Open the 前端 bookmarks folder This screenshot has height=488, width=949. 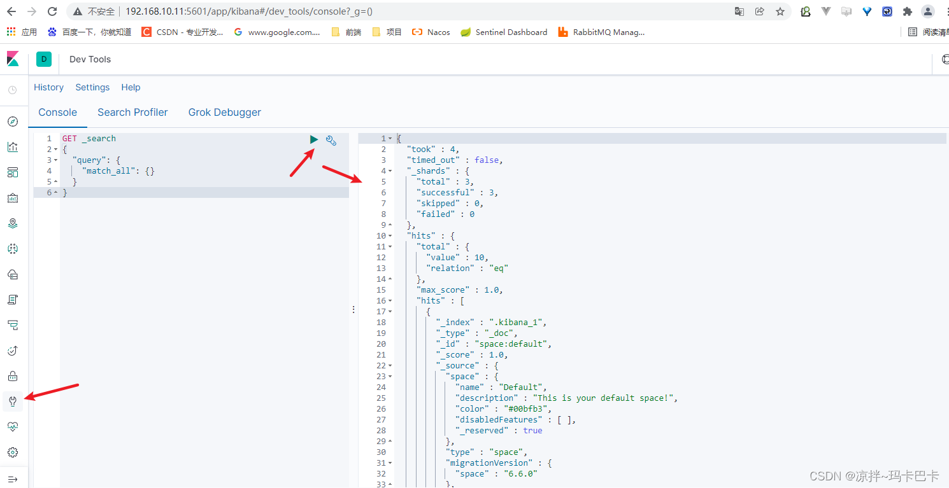(x=346, y=32)
